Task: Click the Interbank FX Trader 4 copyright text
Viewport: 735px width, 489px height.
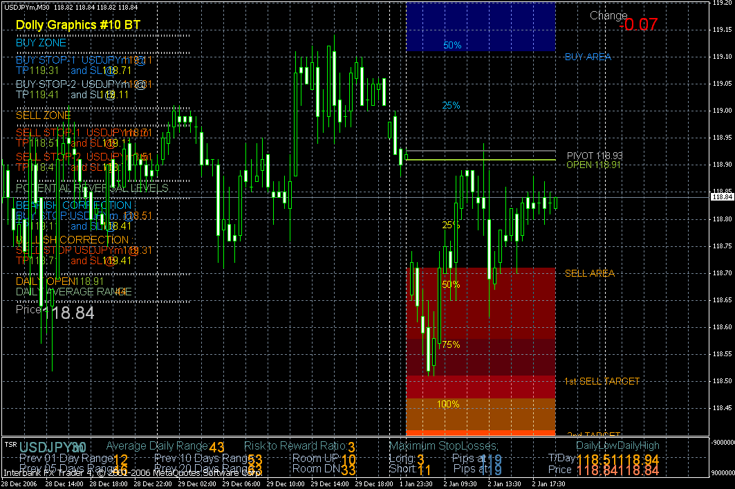Action: pyautogui.click(x=133, y=473)
